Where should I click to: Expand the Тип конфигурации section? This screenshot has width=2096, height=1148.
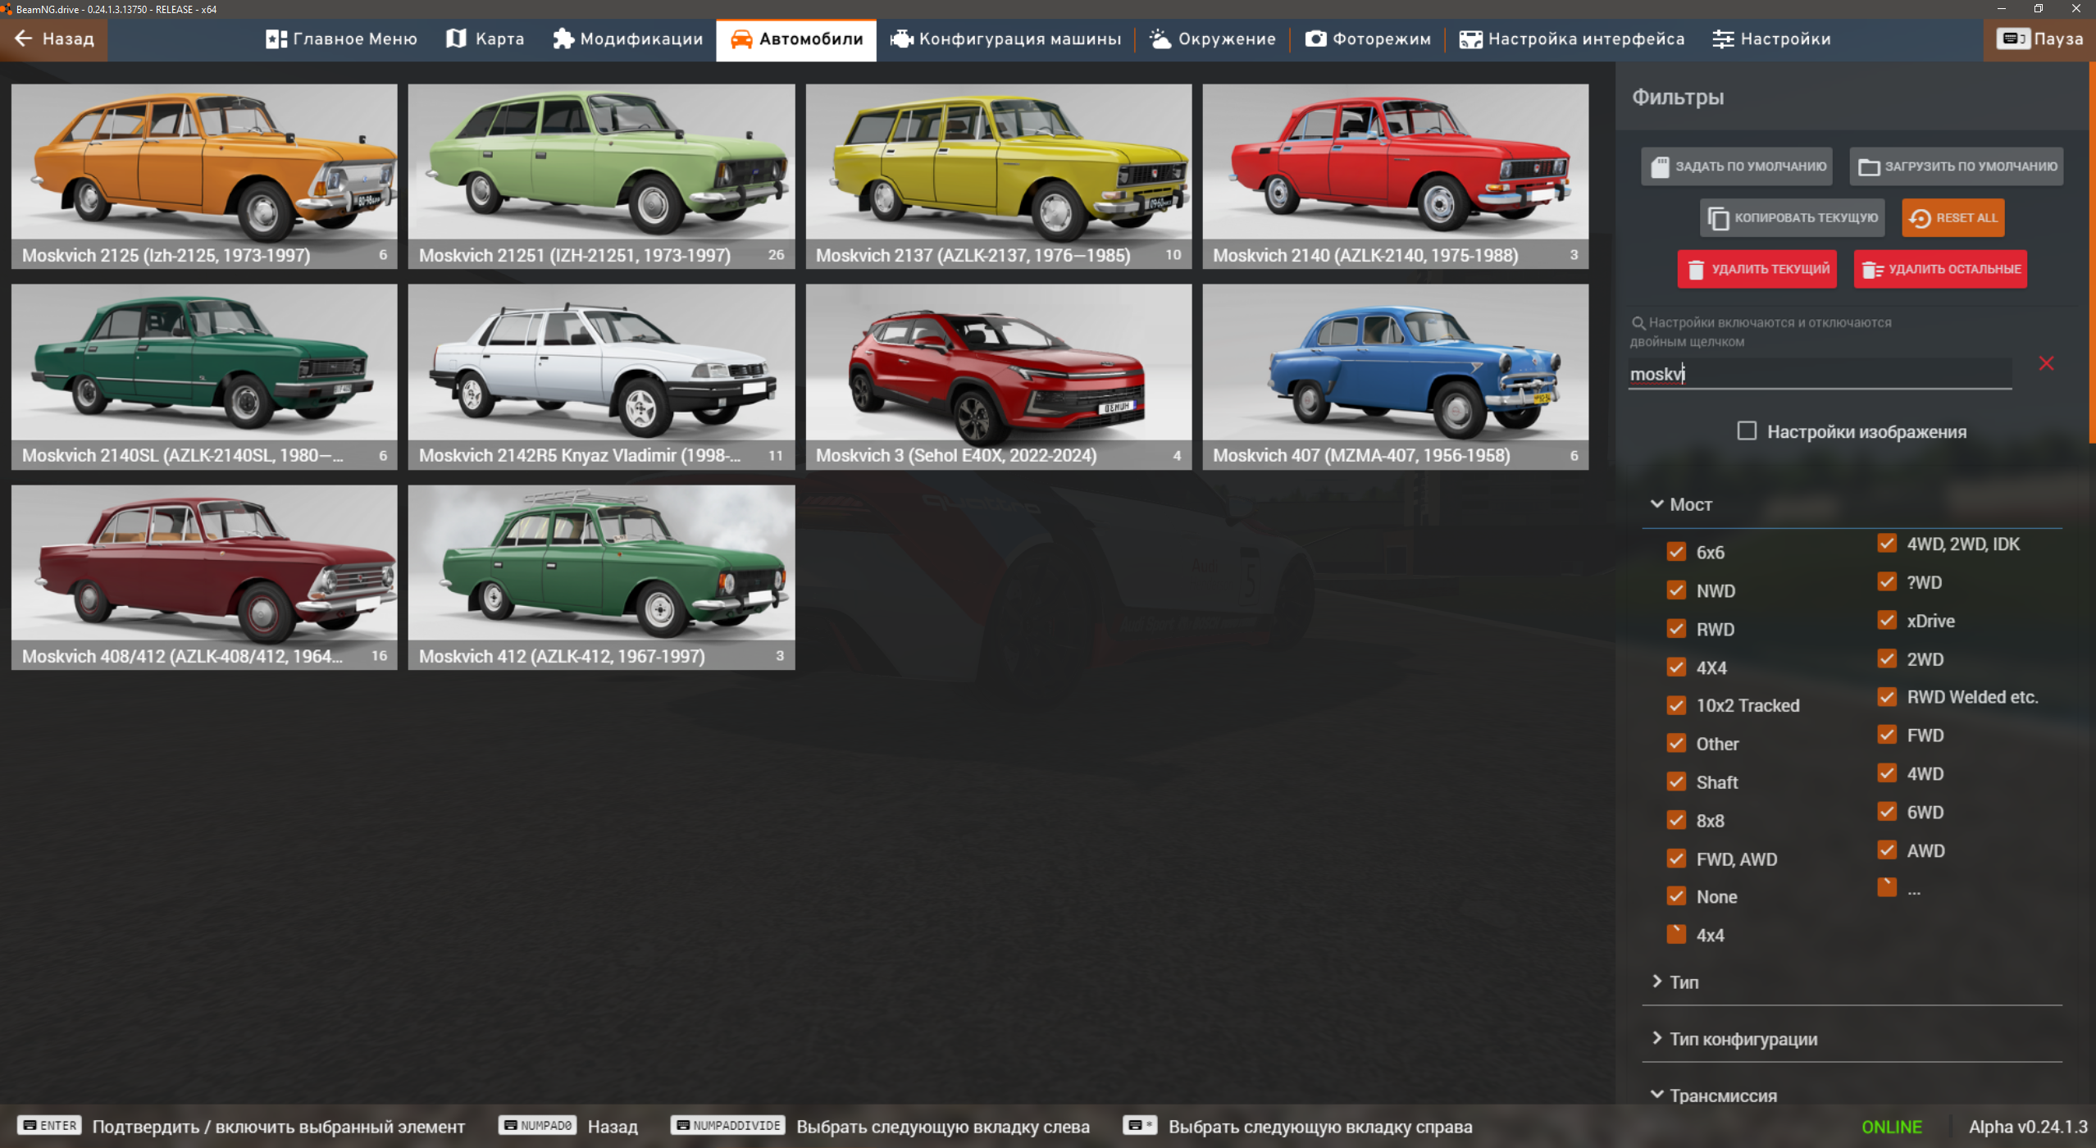[x=1852, y=1039]
